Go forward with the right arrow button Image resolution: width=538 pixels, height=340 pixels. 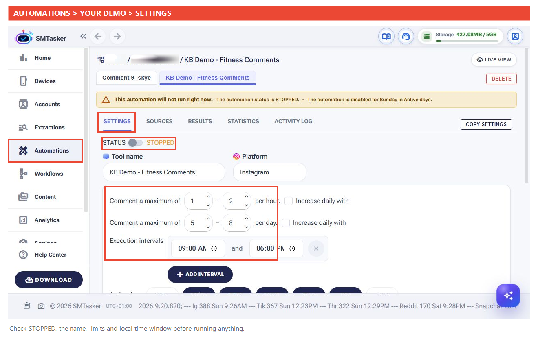[117, 37]
